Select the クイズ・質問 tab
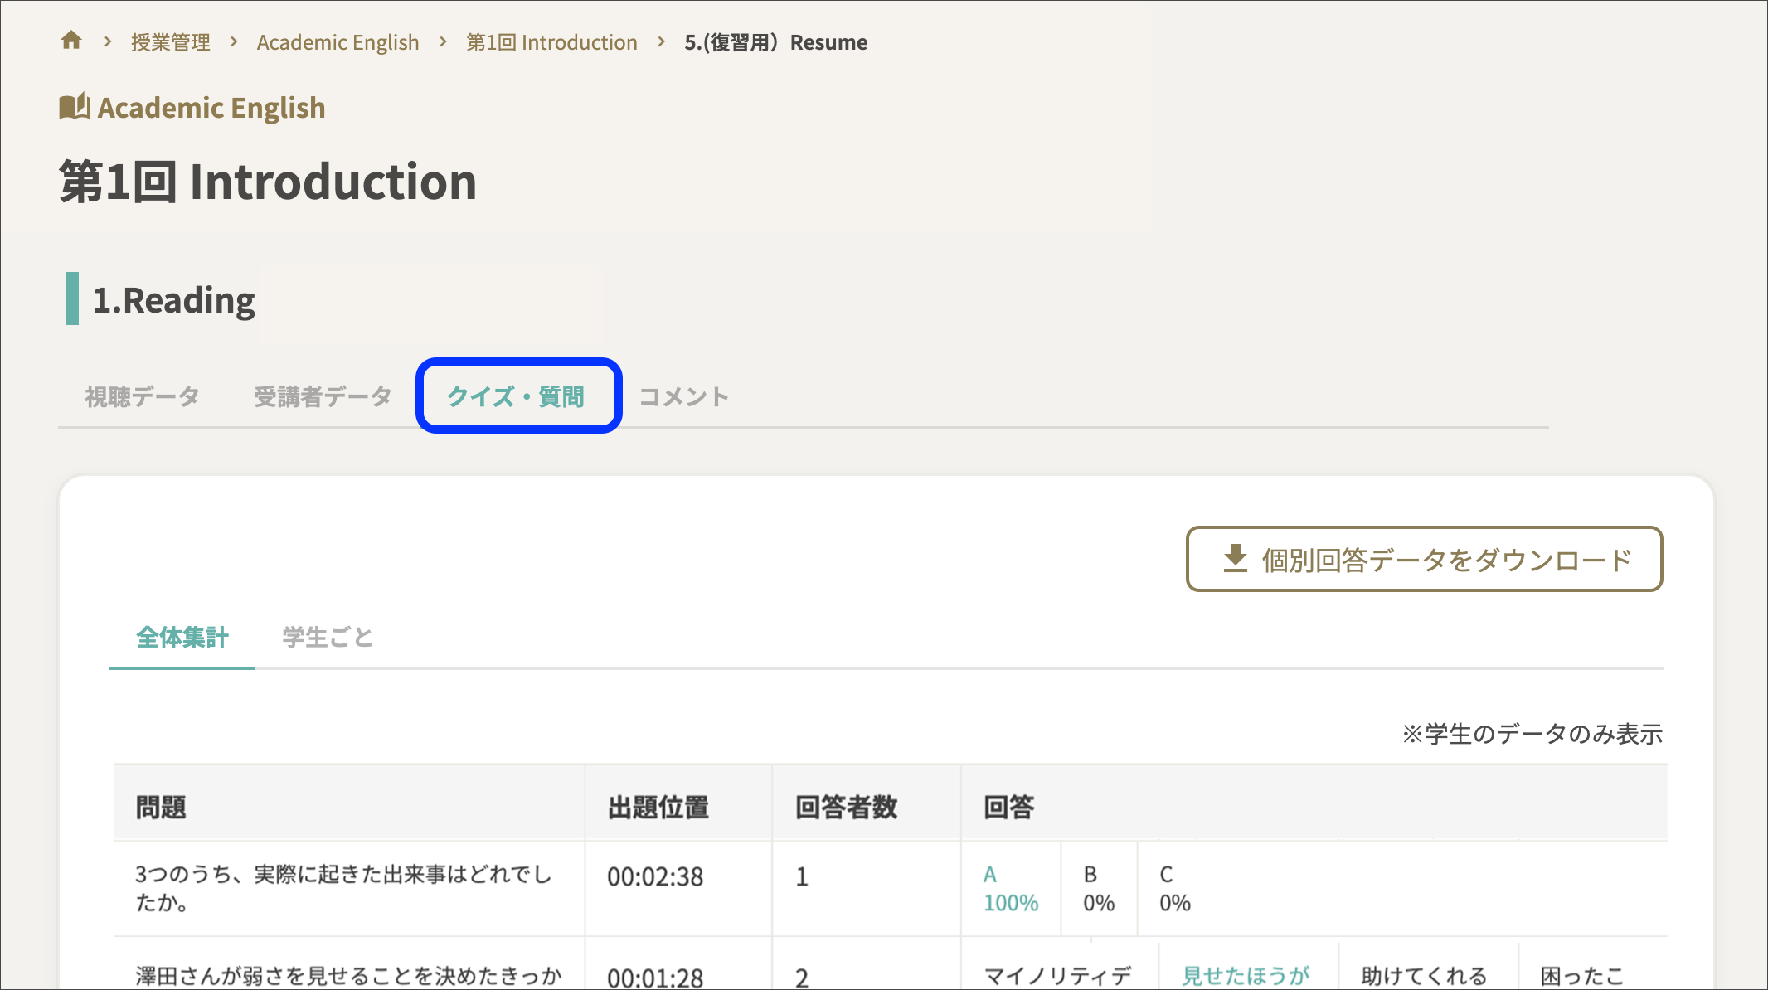 [516, 396]
